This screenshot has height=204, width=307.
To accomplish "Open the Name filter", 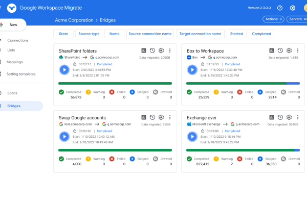I will [x=114, y=34].
